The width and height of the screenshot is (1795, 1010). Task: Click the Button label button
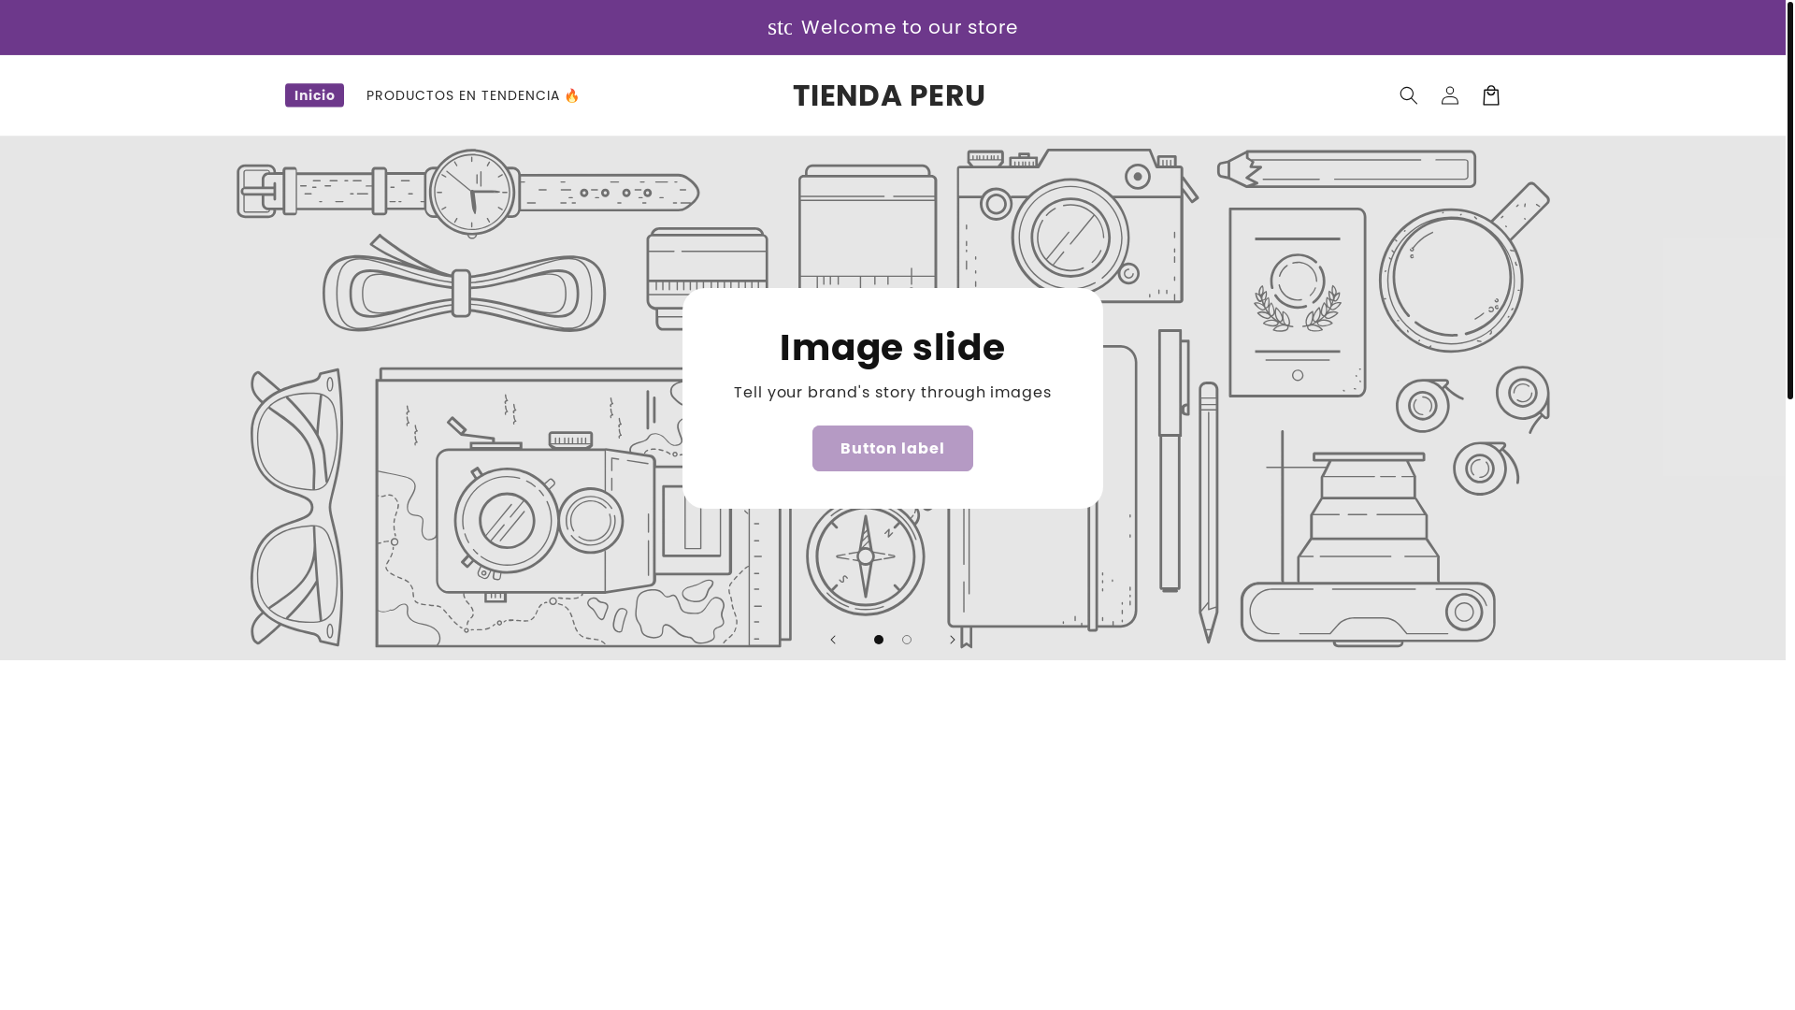pyautogui.click(x=893, y=449)
